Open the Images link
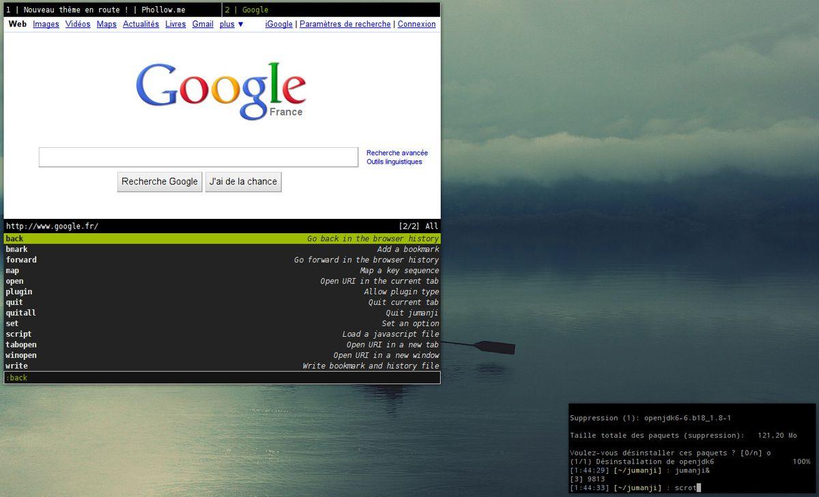Viewport: 819px width, 497px height. point(46,24)
